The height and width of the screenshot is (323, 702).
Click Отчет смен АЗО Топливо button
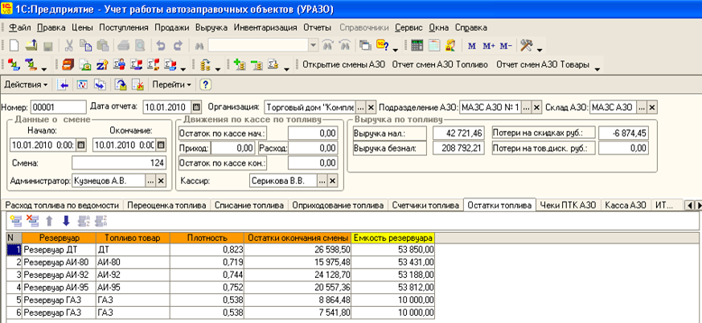pos(440,64)
